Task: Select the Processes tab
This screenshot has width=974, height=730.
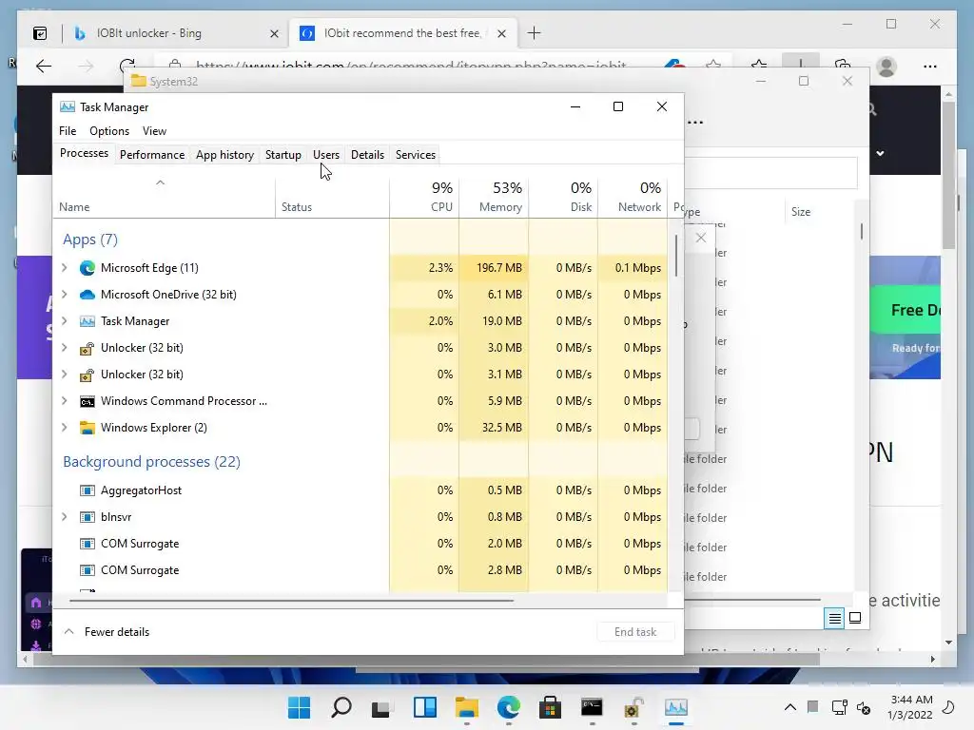Action: click(84, 153)
